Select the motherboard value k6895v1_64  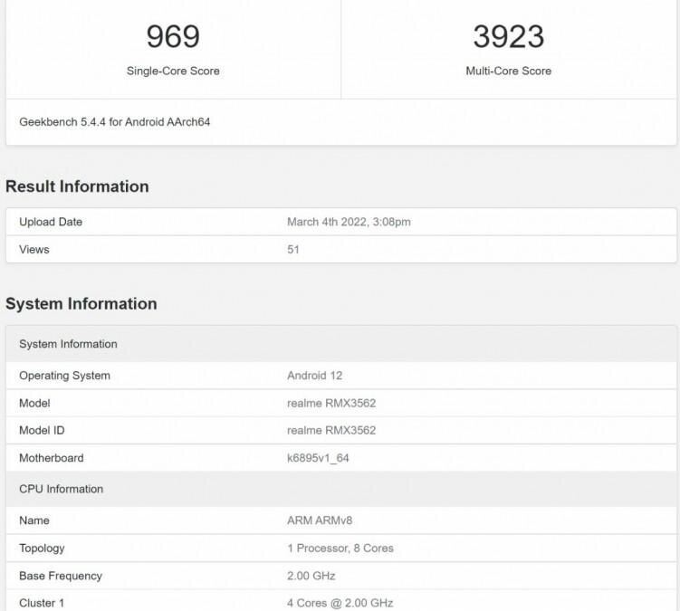click(x=318, y=458)
